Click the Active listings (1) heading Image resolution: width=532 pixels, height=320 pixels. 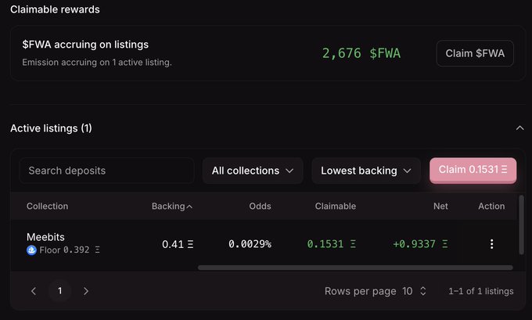coord(51,128)
